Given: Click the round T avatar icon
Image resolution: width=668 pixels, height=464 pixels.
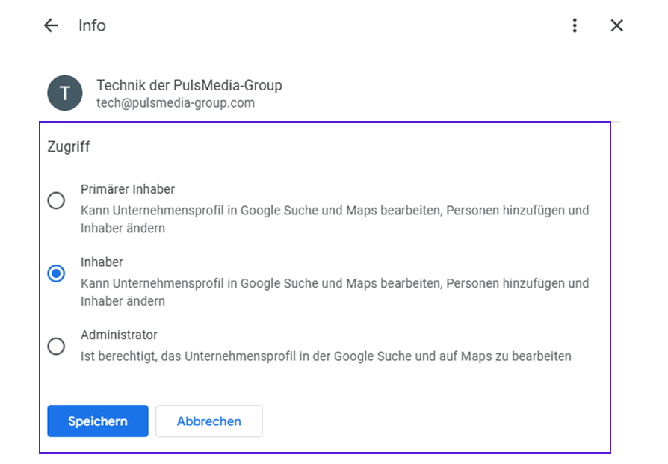Looking at the screenshot, I should pyautogui.click(x=65, y=93).
